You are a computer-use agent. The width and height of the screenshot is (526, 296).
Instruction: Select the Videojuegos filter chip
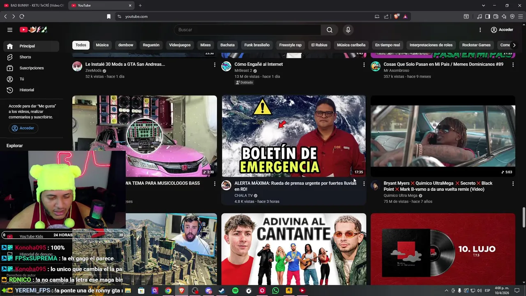coord(180,45)
